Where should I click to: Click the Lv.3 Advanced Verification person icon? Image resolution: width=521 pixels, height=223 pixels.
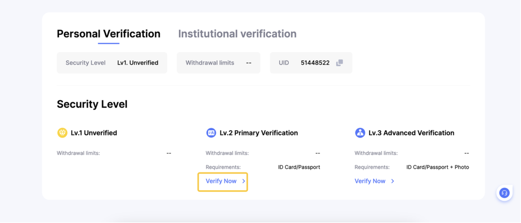pos(360,133)
